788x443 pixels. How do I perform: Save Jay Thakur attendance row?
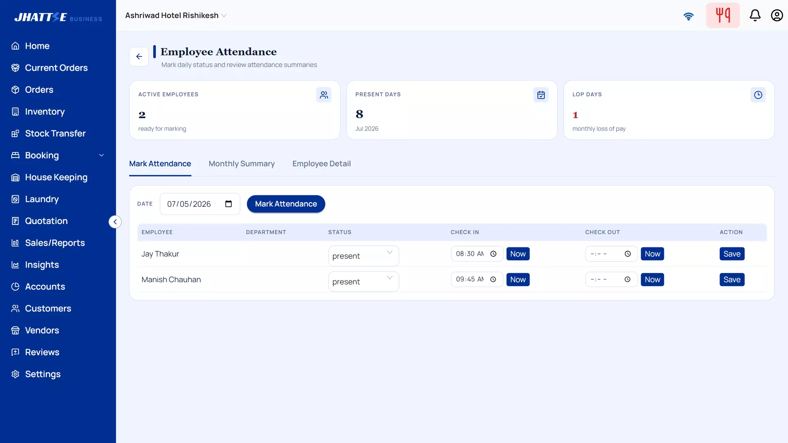point(732,254)
